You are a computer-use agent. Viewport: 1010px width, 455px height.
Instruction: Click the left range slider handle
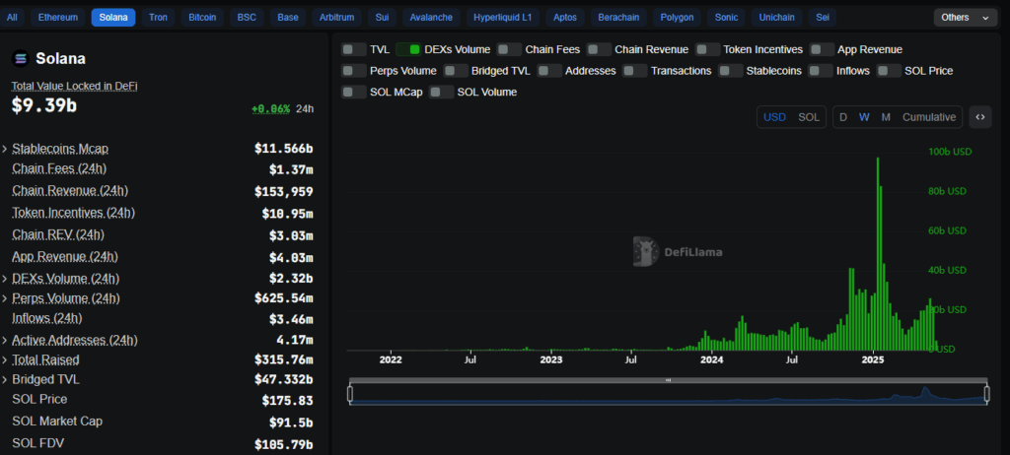point(350,393)
